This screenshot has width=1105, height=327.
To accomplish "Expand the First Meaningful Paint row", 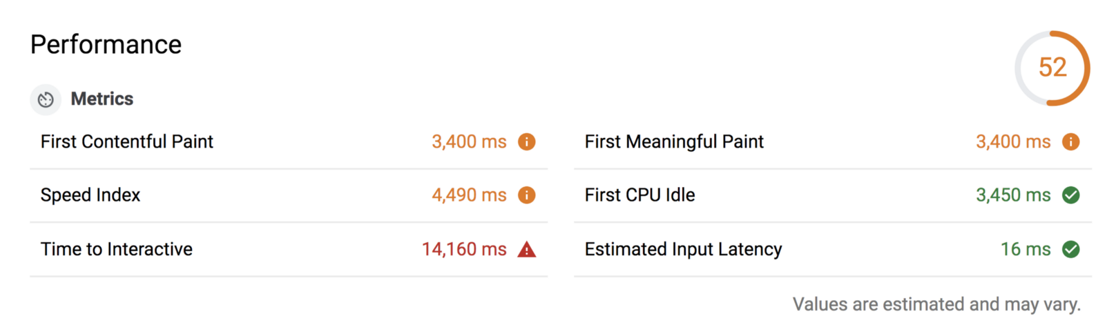I will 833,142.
